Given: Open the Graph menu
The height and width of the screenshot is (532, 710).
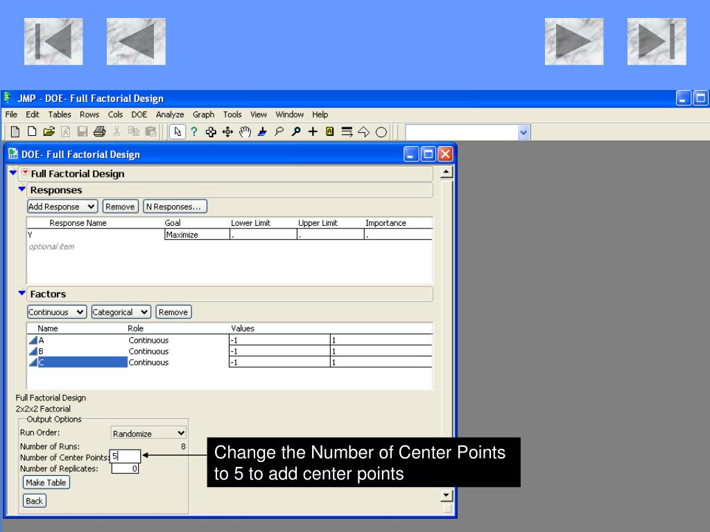Looking at the screenshot, I should 203,114.
